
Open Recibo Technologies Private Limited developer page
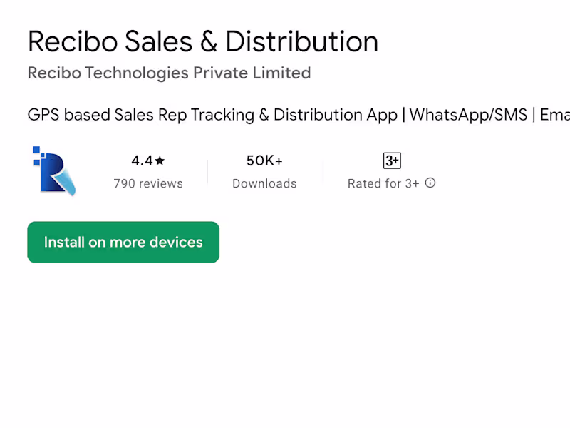point(169,73)
